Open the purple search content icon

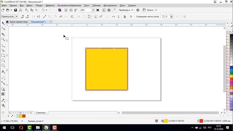click(x=60, y=10)
